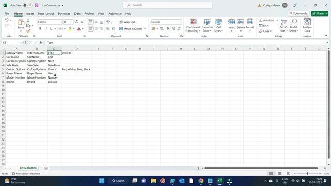Switch to the Formulas tab
Screen dimensions: 331x186
click(x=64, y=14)
